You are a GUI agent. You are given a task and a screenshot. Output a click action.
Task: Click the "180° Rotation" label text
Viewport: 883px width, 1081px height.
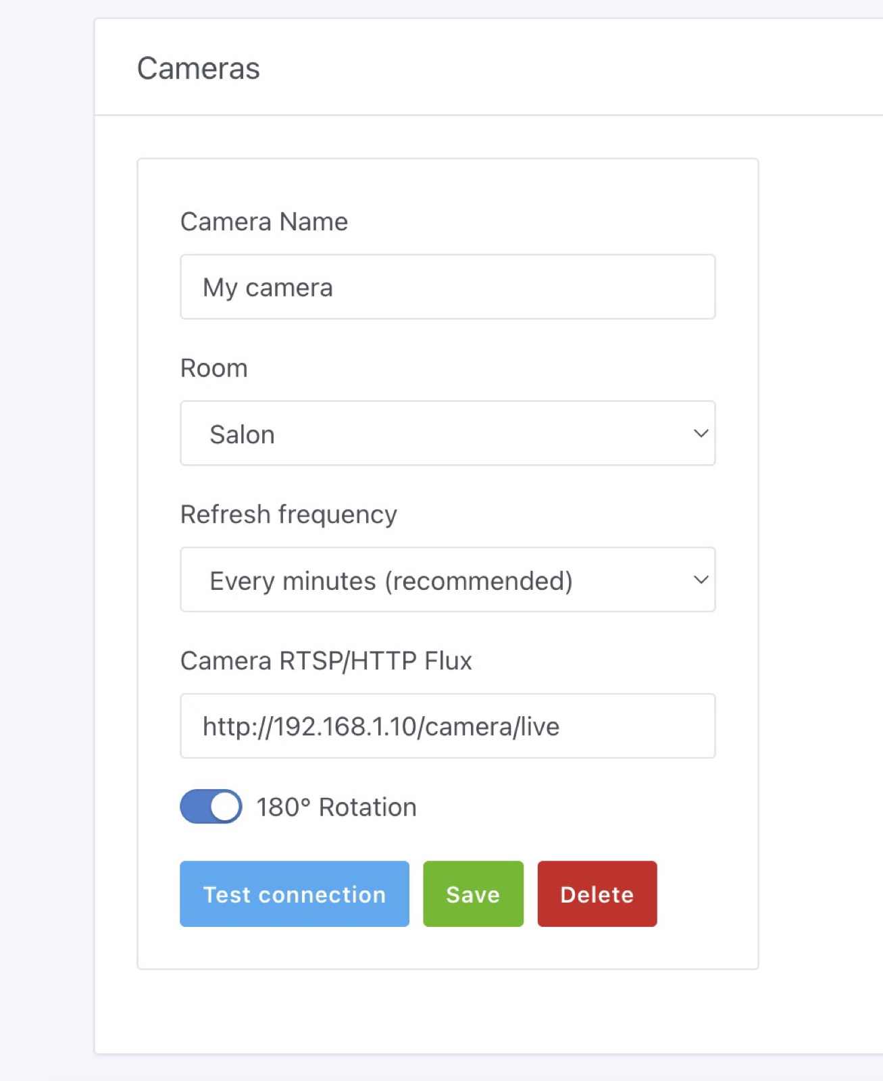point(336,807)
